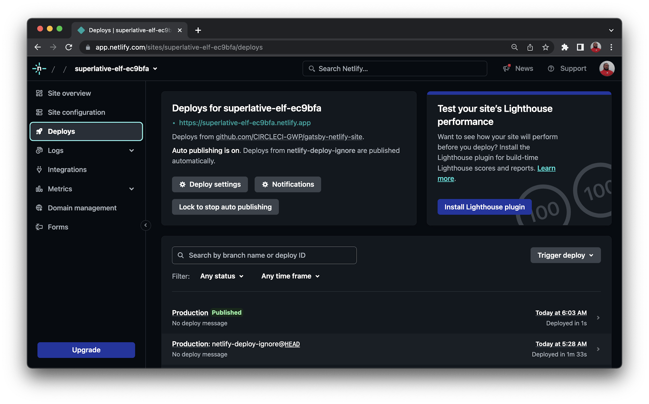Click the Metrics bar chart icon
Viewport: 649px width, 404px height.
pos(39,189)
